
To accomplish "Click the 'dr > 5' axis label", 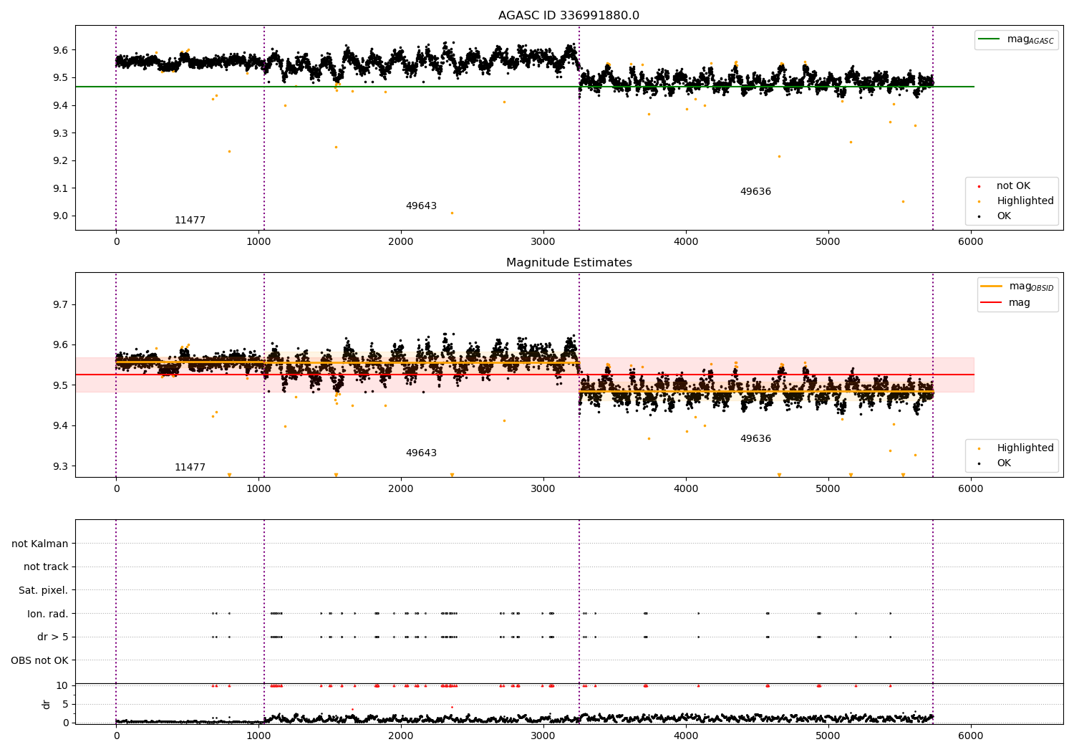I will pos(53,637).
